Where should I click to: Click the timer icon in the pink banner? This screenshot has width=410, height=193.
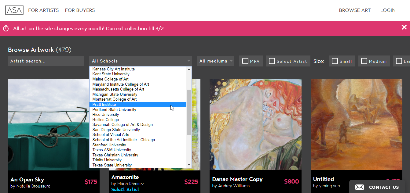tap(6, 28)
